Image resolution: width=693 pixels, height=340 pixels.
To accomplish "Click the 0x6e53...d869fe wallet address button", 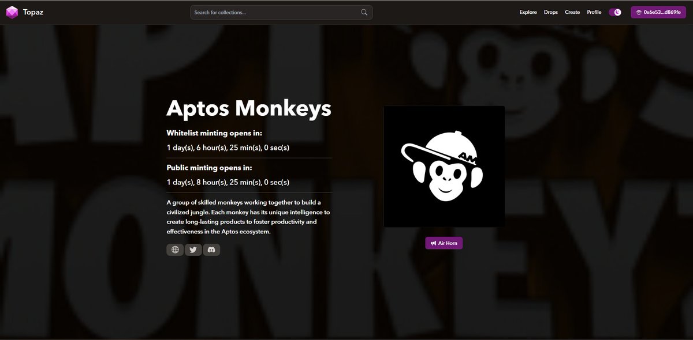I will [x=657, y=12].
